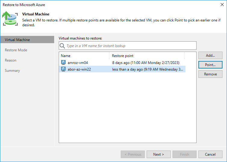This screenshot has width=227, height=162.
Task: Click the magnifier icon in the lookup box
Action: coord(62,46)
